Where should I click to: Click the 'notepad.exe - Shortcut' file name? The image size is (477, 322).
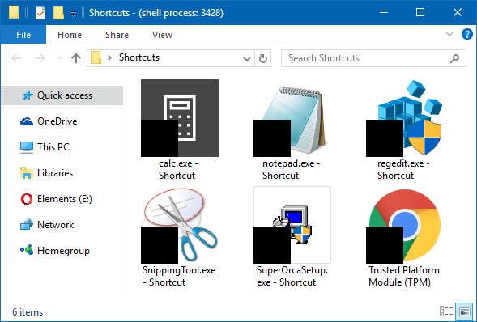(x=291, y=169)
